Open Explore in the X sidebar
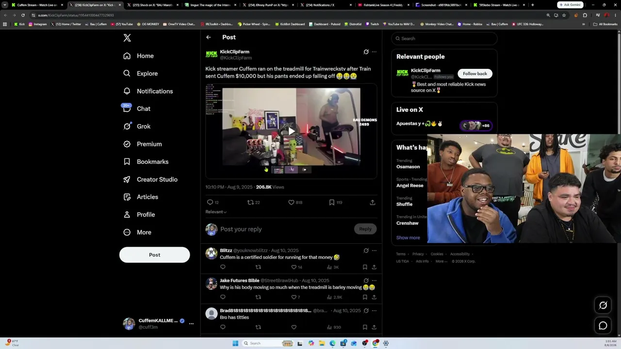The width and height of the screenshot is (621, 349). pyautogui.click(x=140, y=74)
